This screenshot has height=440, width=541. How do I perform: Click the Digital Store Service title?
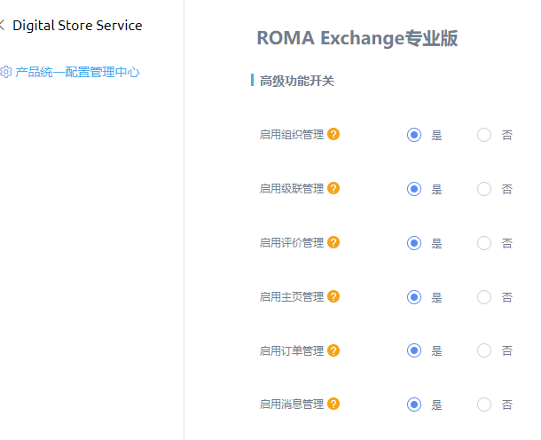click(x=77, y=26)
